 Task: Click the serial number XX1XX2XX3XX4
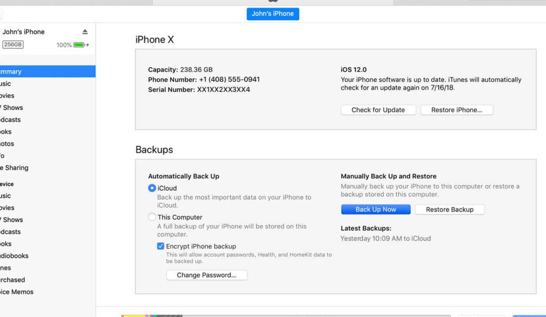[x=223, y=90]
